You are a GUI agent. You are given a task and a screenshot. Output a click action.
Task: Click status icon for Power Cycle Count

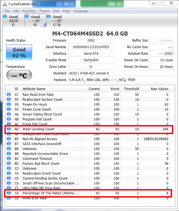point(9,109)
